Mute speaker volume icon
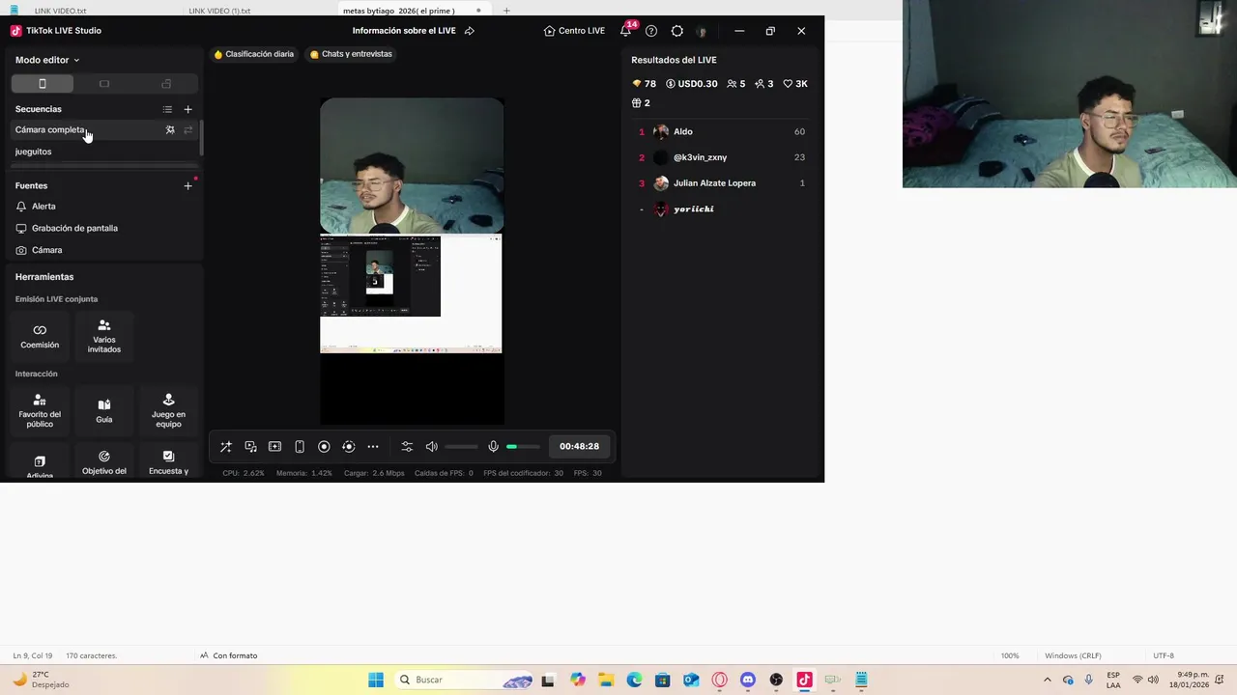 click(x=432, y=446)
